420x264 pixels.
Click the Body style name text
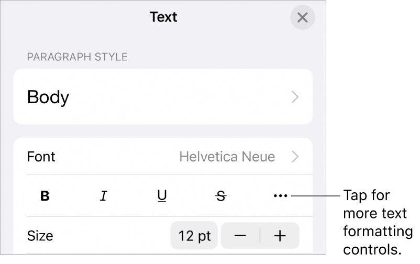coord(48,97)
